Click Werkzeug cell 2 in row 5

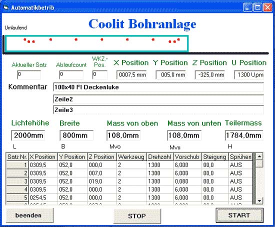(131, 197)
